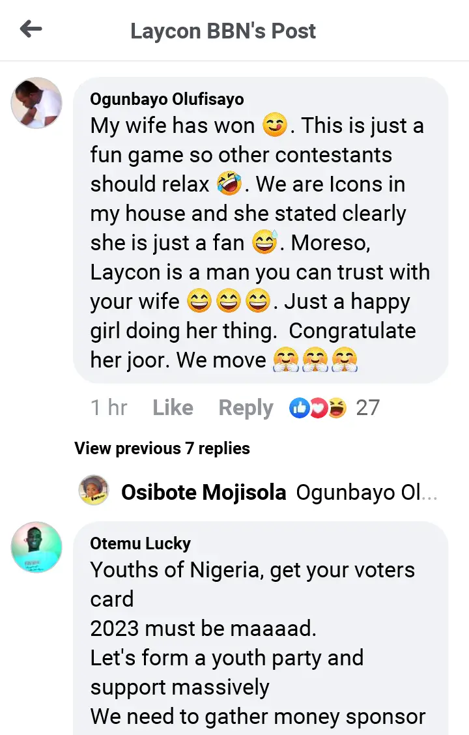
Task: Expand View previous 7 replies
Action: [x=162, y=448]
